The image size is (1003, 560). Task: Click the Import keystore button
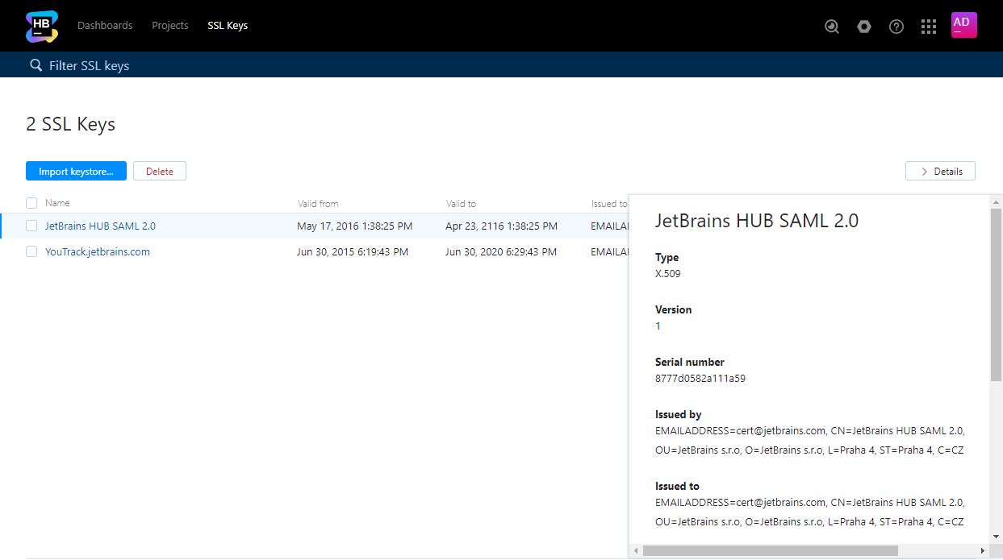(x=76, y=171)
